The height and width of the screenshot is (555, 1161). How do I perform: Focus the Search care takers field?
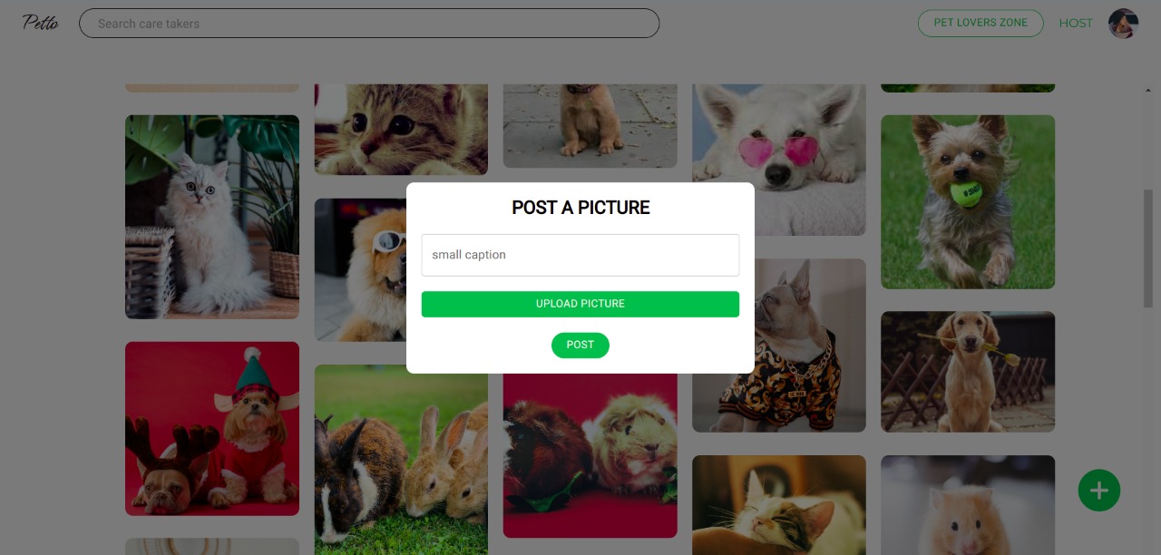[x=369, y=24]
